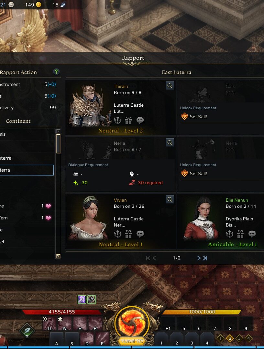Image resolution: width=264 pixels, height=349 pixels.
Task: Open Thirain's magnifier details icon
Action: point(170,86)
